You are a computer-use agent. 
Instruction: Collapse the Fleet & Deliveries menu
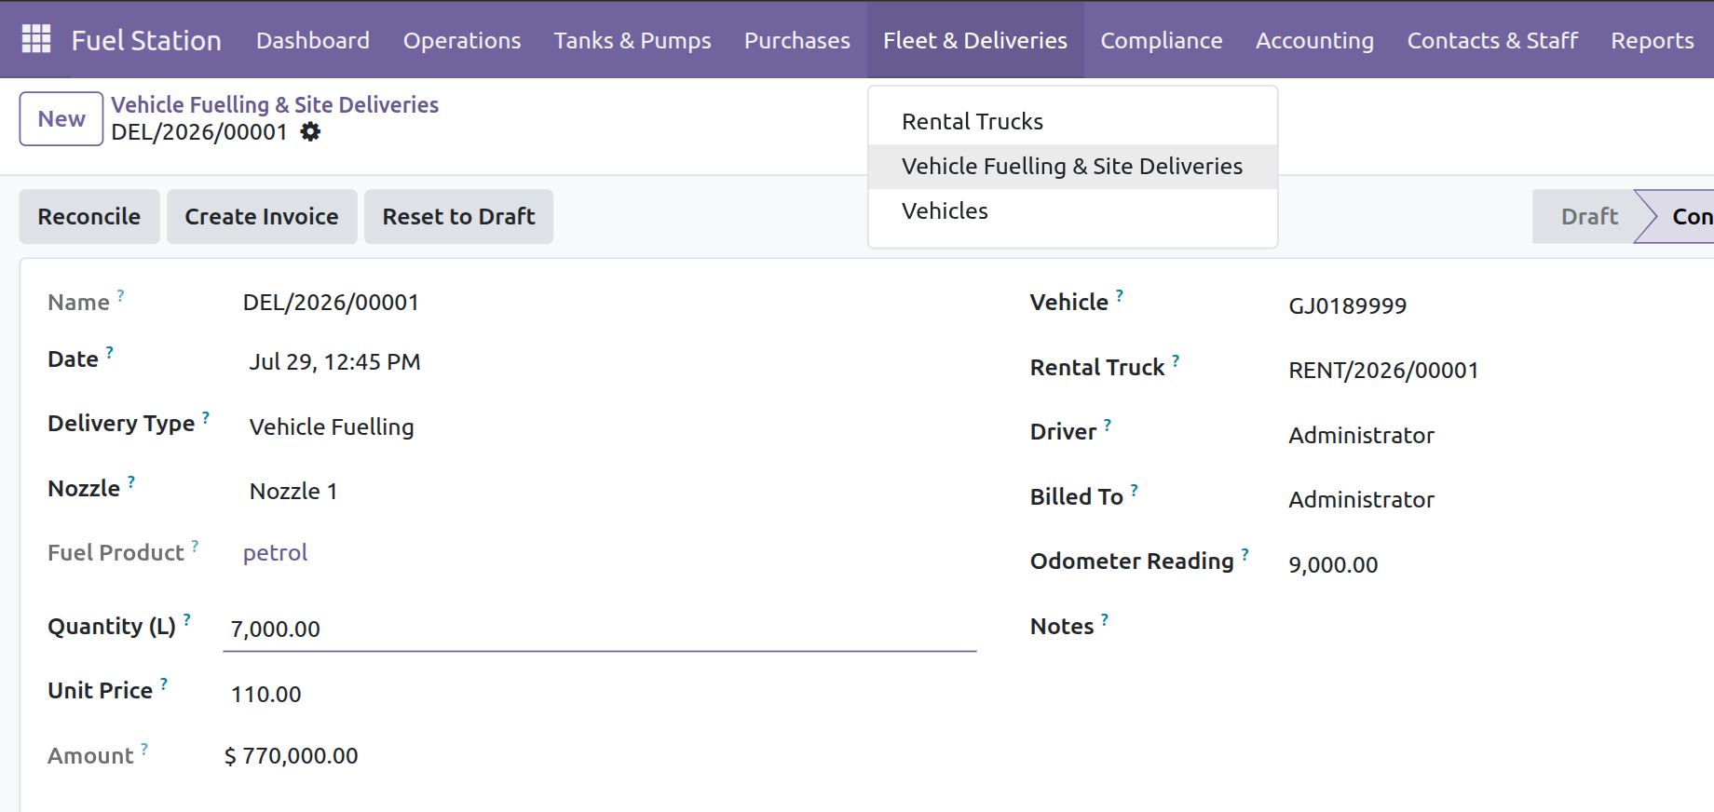tap(975, 40)
